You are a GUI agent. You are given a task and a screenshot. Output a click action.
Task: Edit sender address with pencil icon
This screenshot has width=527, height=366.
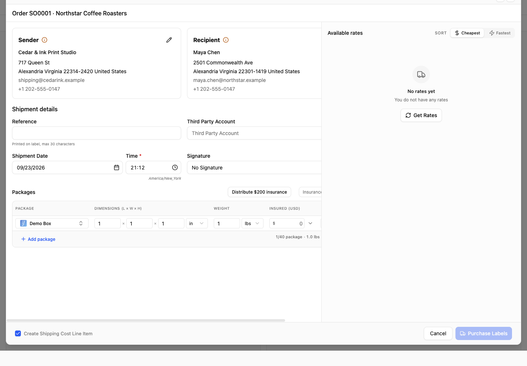[x=169, y=40]
